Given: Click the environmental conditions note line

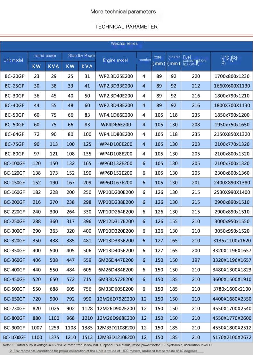Looking at the screenshot, I should pyautogui.click(x=103, y=351).
